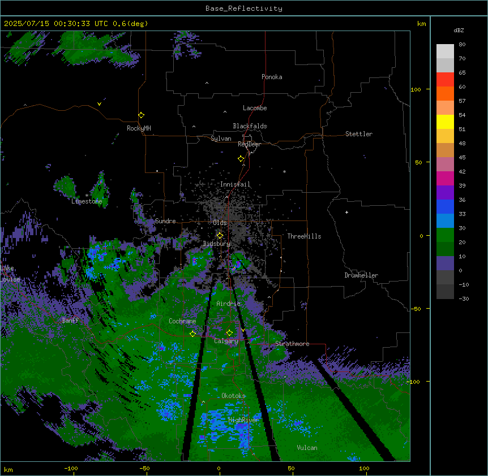Select the white asterisk above Limestone label
This screenshot has height=476, width=488.
pos(87,196)
